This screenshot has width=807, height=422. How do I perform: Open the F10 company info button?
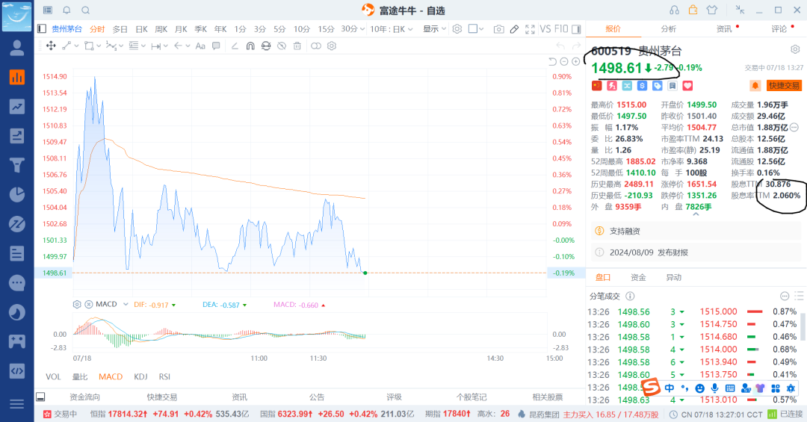(561, 29)
